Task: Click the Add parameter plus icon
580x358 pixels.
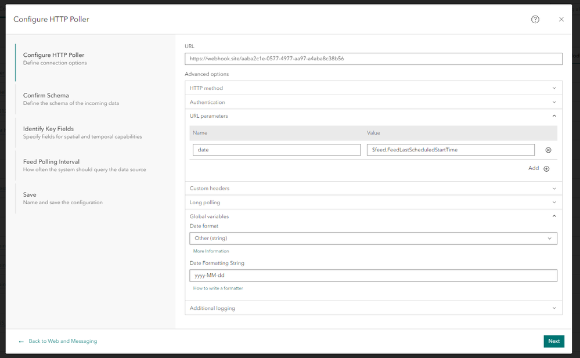Action: pos(546,169)
